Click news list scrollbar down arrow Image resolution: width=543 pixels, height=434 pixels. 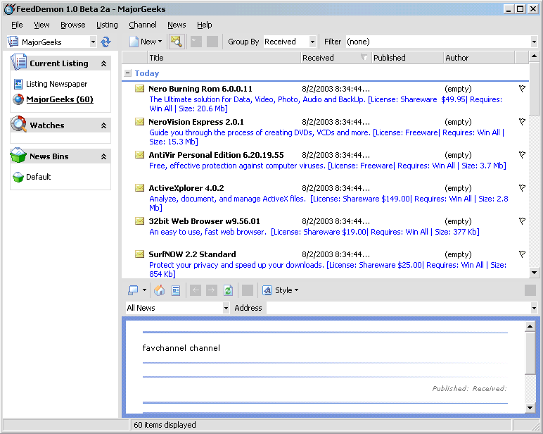coord(534,273)
